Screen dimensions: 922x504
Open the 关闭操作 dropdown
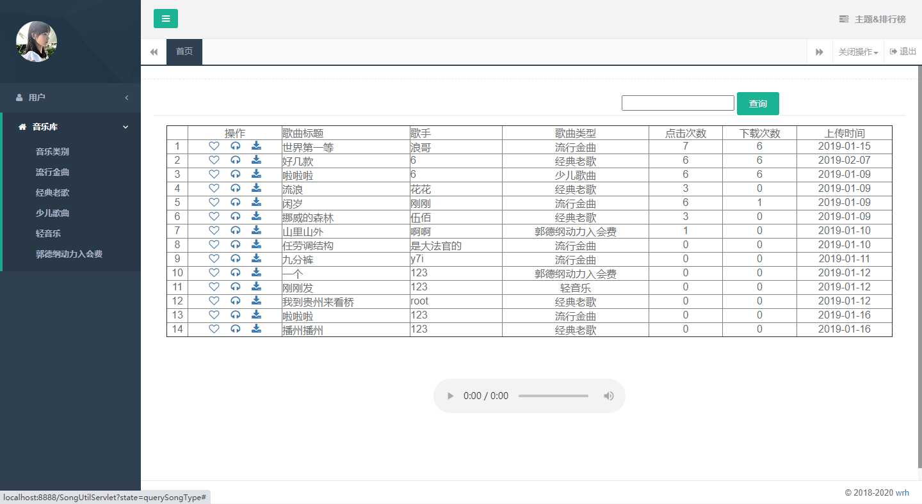click(858, 52)
